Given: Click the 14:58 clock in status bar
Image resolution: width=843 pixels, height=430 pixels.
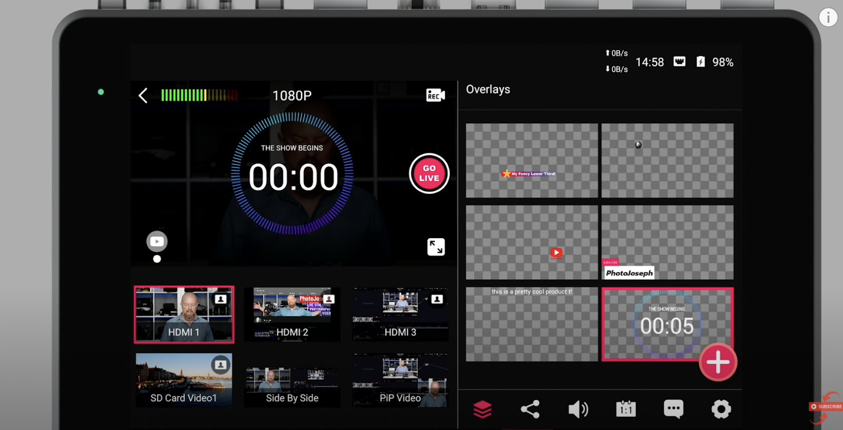Looking at the screenshot, I should (x=650, y=62).
